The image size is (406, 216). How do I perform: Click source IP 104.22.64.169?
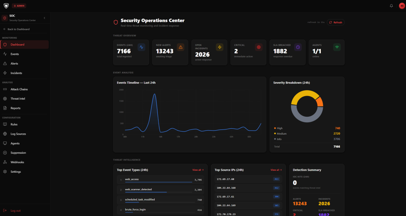pyautogui.click(x=248, y=206)
